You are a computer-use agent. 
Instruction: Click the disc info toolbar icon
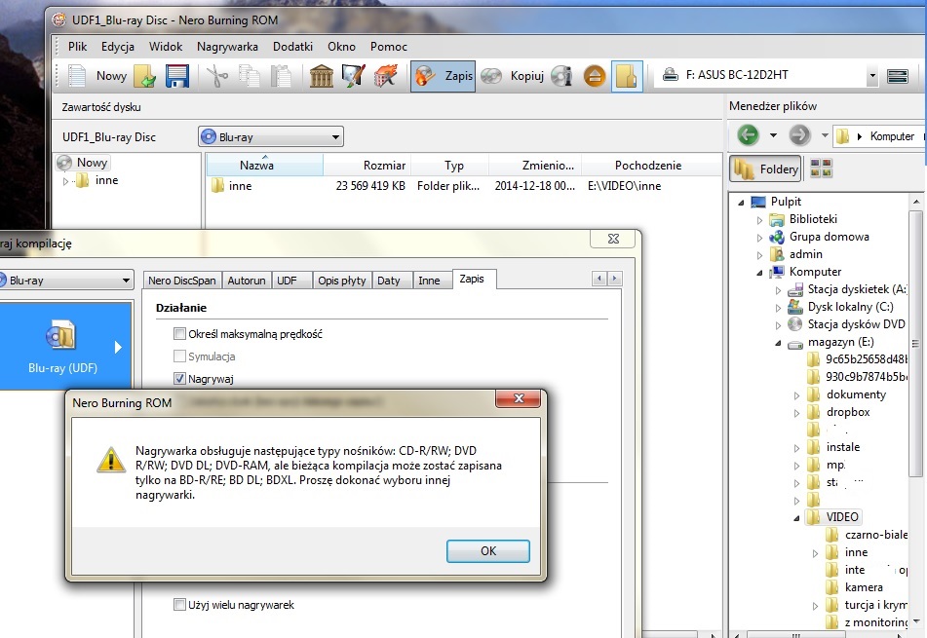[561, 76]
